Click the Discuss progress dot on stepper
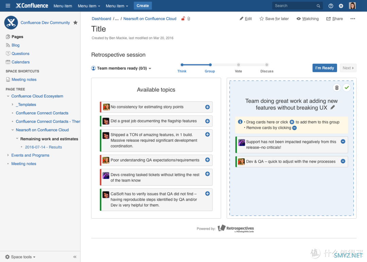This screenshot has width=367, height=262. point(267,65)
